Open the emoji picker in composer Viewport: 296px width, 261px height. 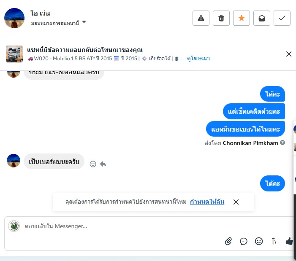(259, 241)
